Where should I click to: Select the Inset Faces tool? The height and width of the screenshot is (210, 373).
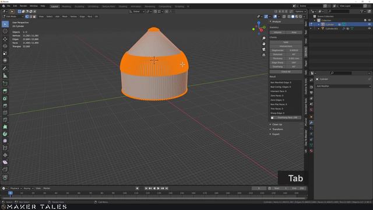coord(5,99)
